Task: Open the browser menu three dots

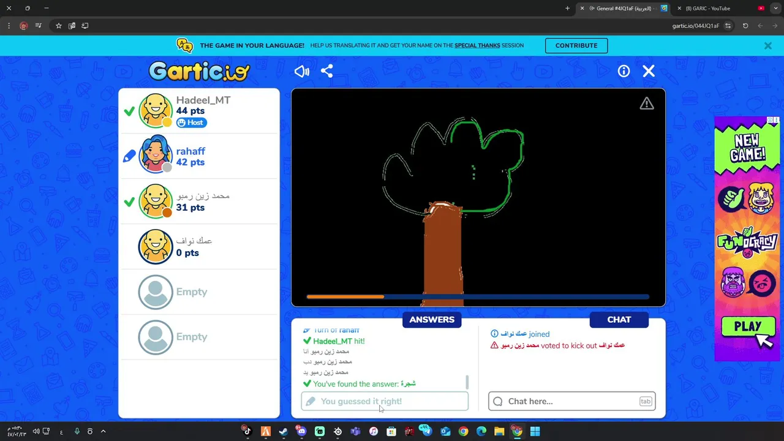Action: point(9,26)
